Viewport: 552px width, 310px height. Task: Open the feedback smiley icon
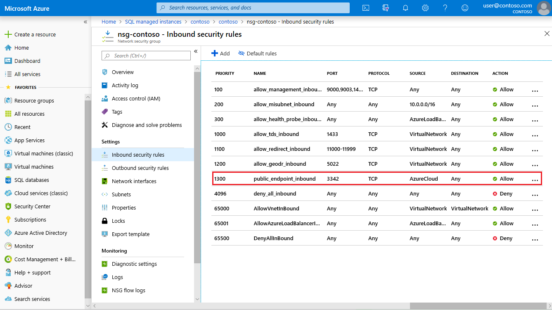[x=465, y=8]
